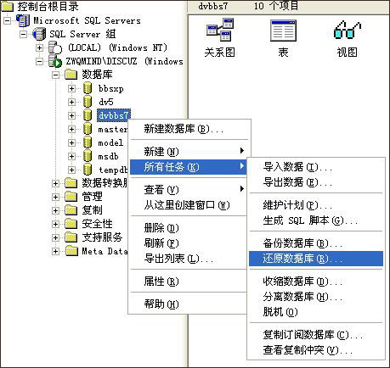The image size is (390, 368).
Task: Open the 新建(N) submenu arrow
Action: point(241,151)
